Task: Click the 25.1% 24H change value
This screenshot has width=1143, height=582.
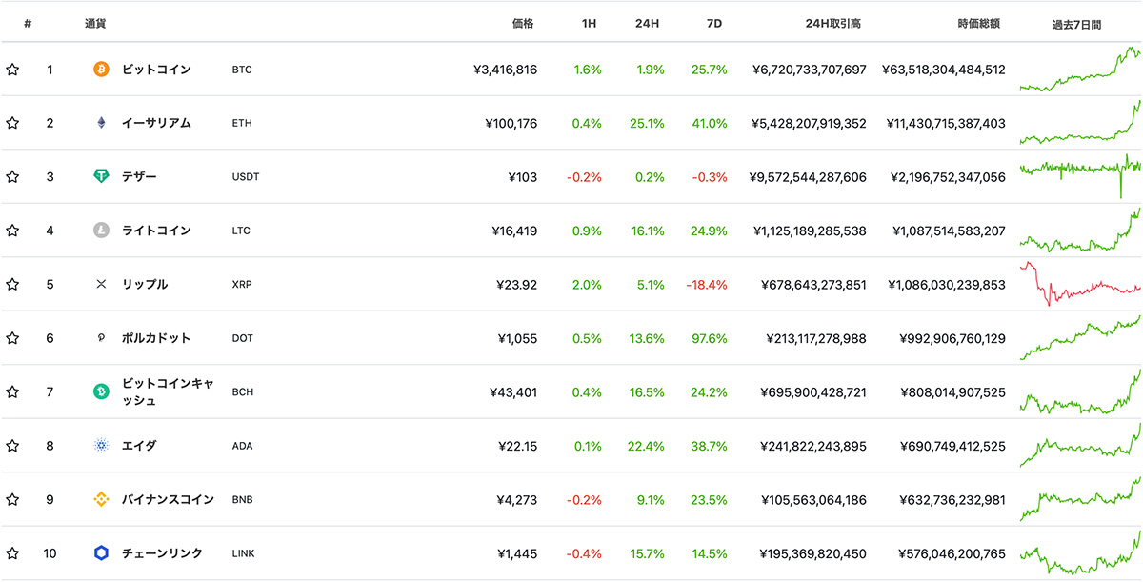Action: [x=647, y=123]
